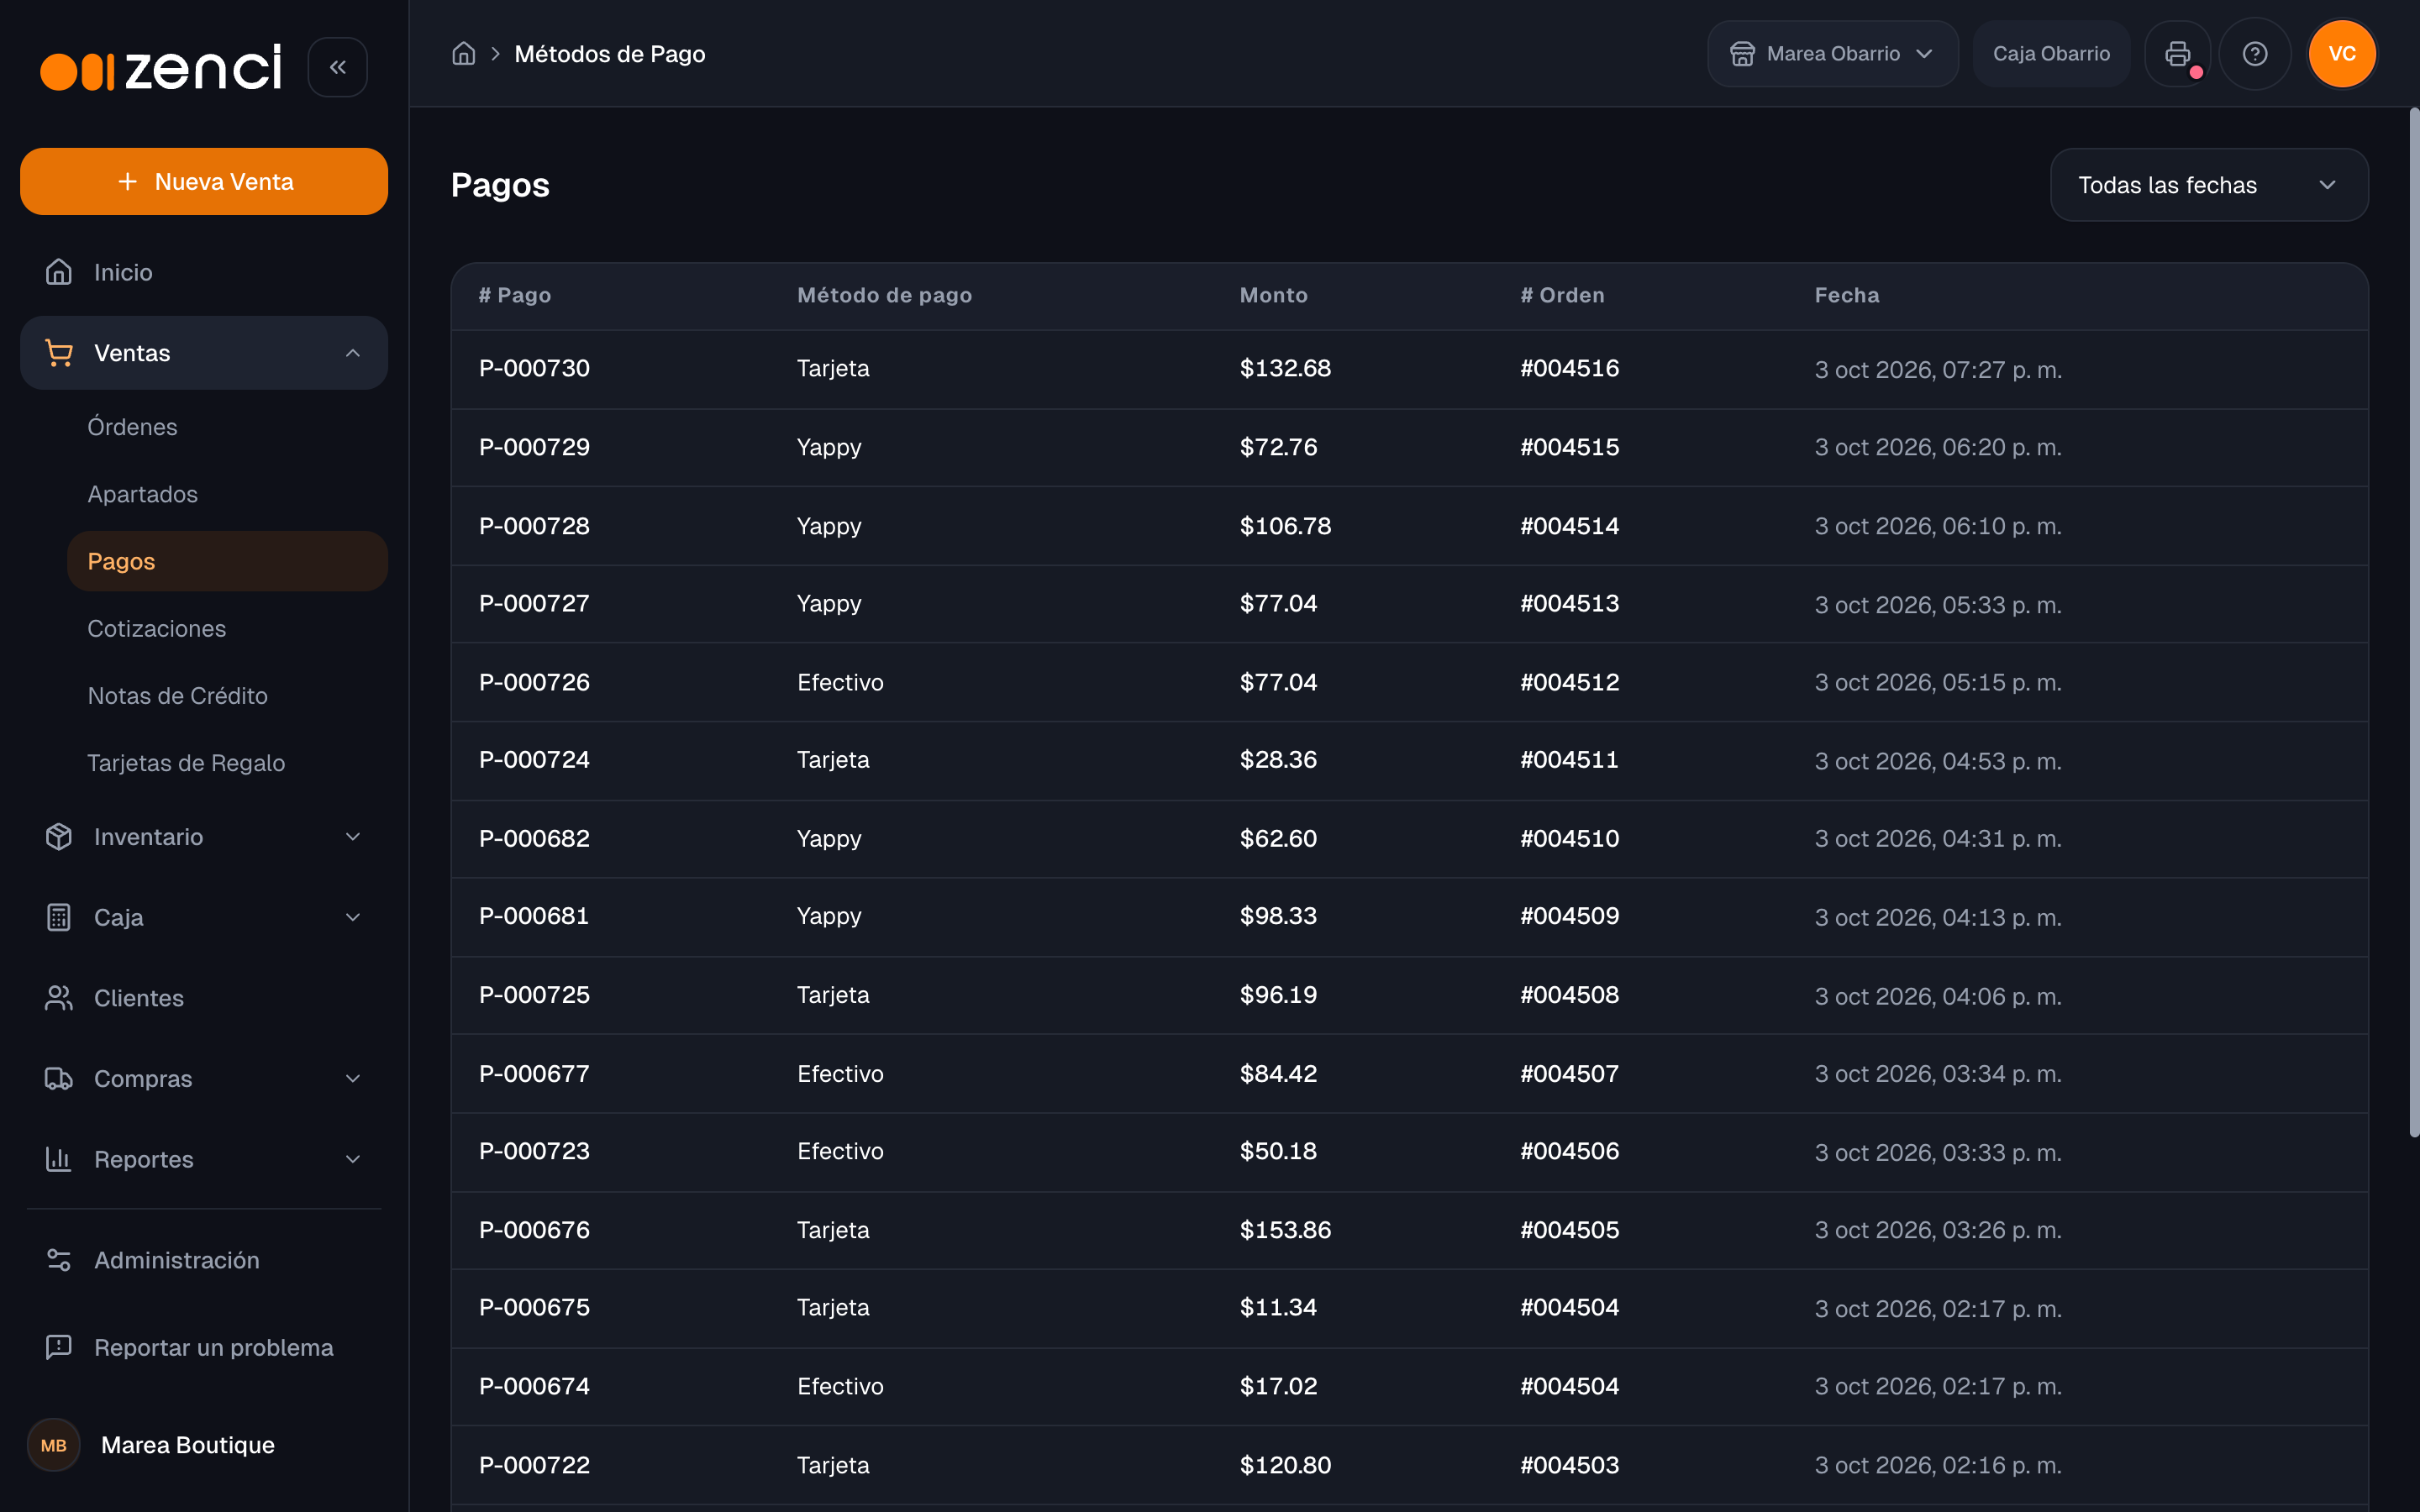Open the printer status icon
2420x1512 pixels.
coord(2177,54)
